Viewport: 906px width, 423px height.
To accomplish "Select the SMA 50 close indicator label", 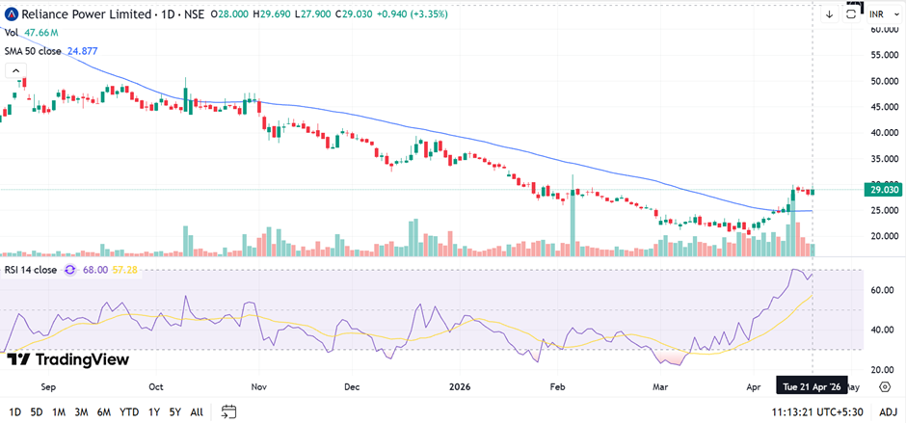I will click(33, 50).
